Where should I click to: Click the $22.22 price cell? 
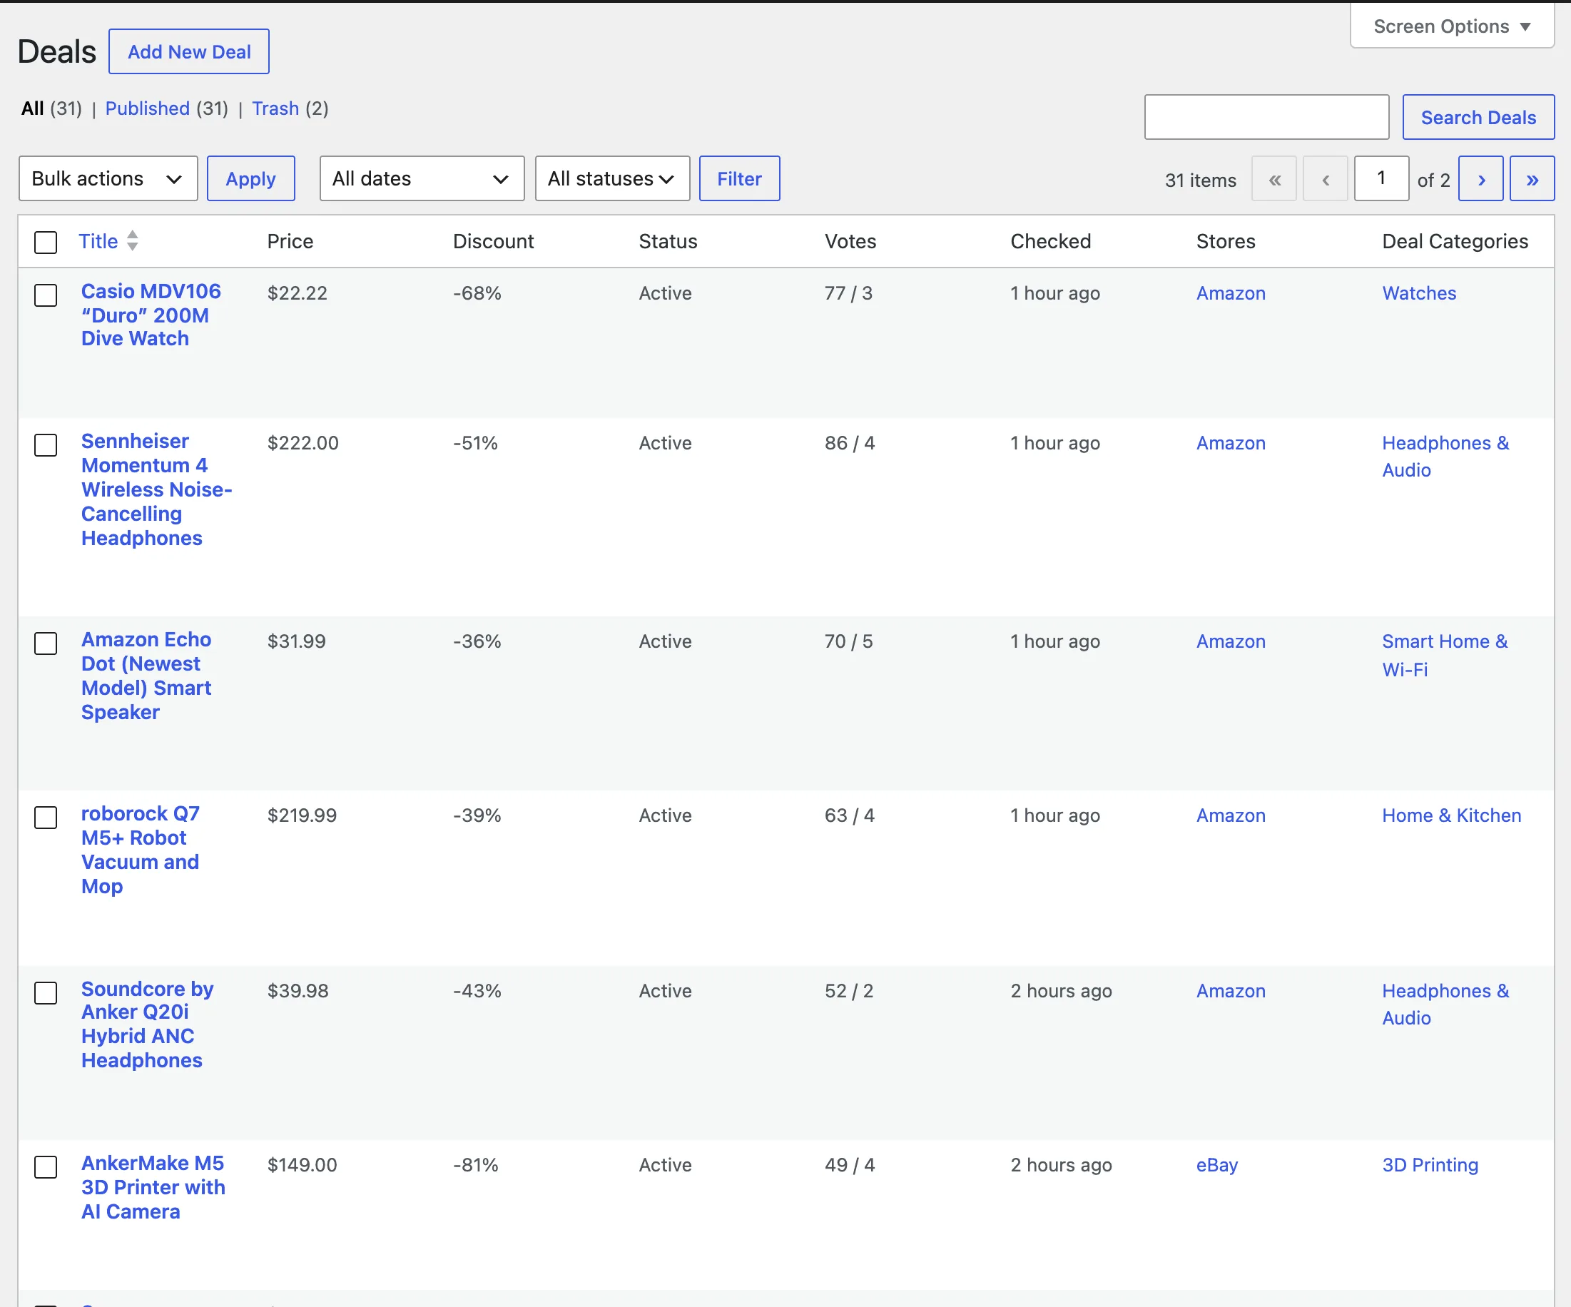click(x=297, y=293)
